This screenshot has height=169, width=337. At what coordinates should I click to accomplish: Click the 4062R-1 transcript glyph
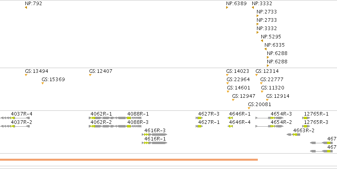tap(101, 118)
